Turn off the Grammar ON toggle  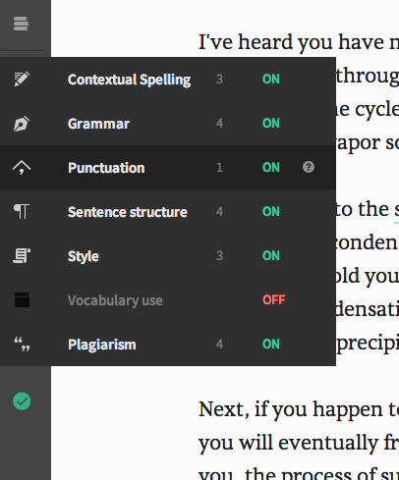(271, 123)
